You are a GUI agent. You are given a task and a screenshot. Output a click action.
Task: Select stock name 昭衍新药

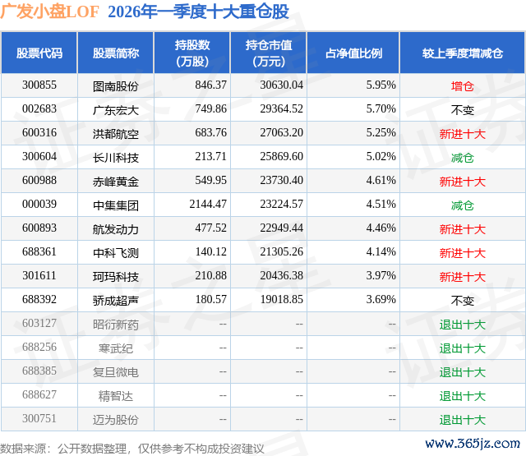tap(116, 325)
